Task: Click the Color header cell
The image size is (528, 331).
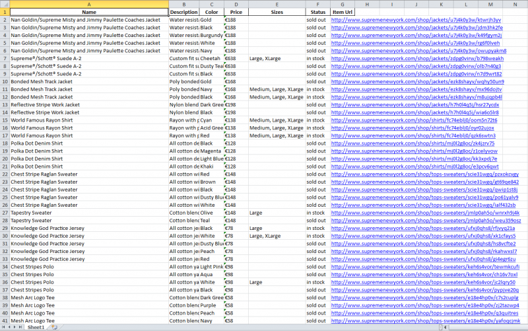Action: (212, 12)
